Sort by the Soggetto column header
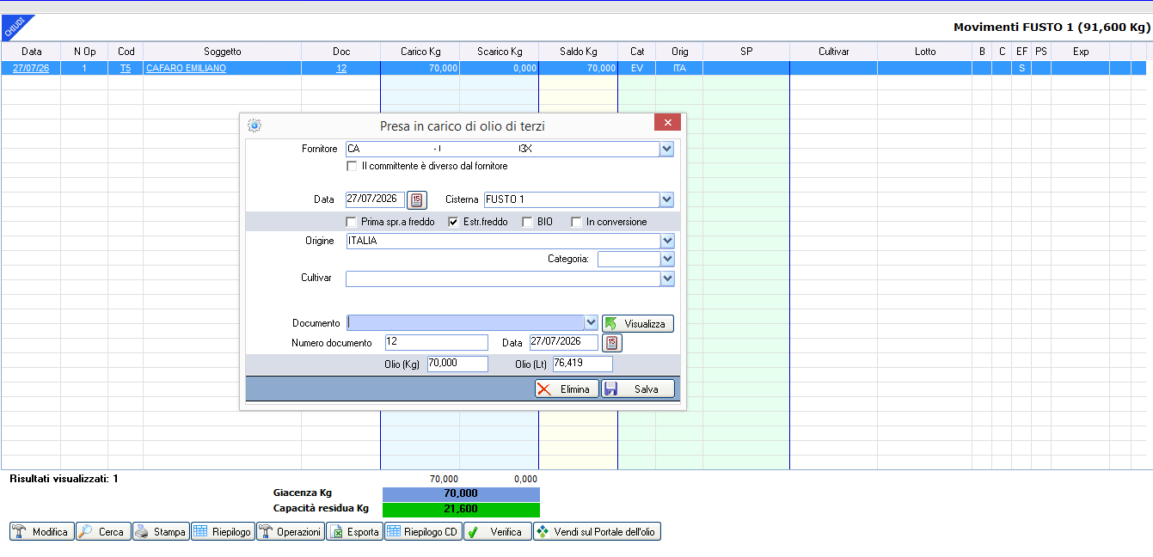Screen dimensions: 1153x557 point(223,52)
